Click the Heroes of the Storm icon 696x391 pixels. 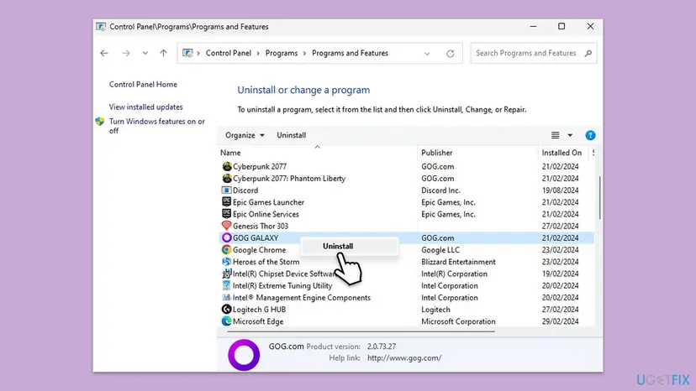226,262
